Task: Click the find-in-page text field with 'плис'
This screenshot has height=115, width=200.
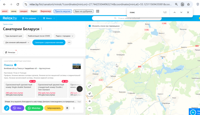Action: pyautogui.click(x=145, y=13)
